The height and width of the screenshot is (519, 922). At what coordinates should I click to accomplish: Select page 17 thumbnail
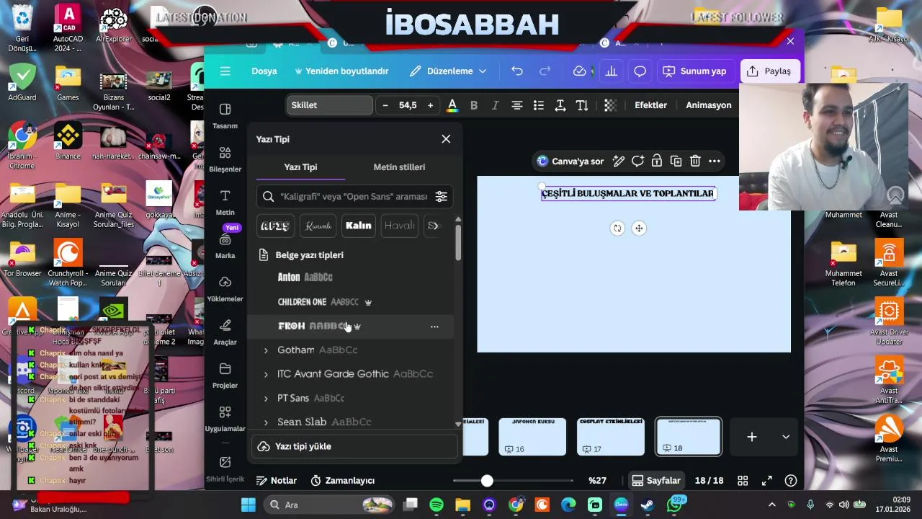611,436
